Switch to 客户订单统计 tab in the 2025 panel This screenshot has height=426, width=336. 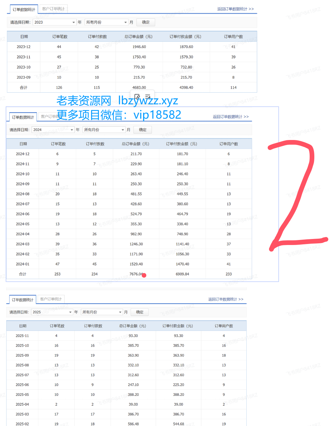pos(51,299)
